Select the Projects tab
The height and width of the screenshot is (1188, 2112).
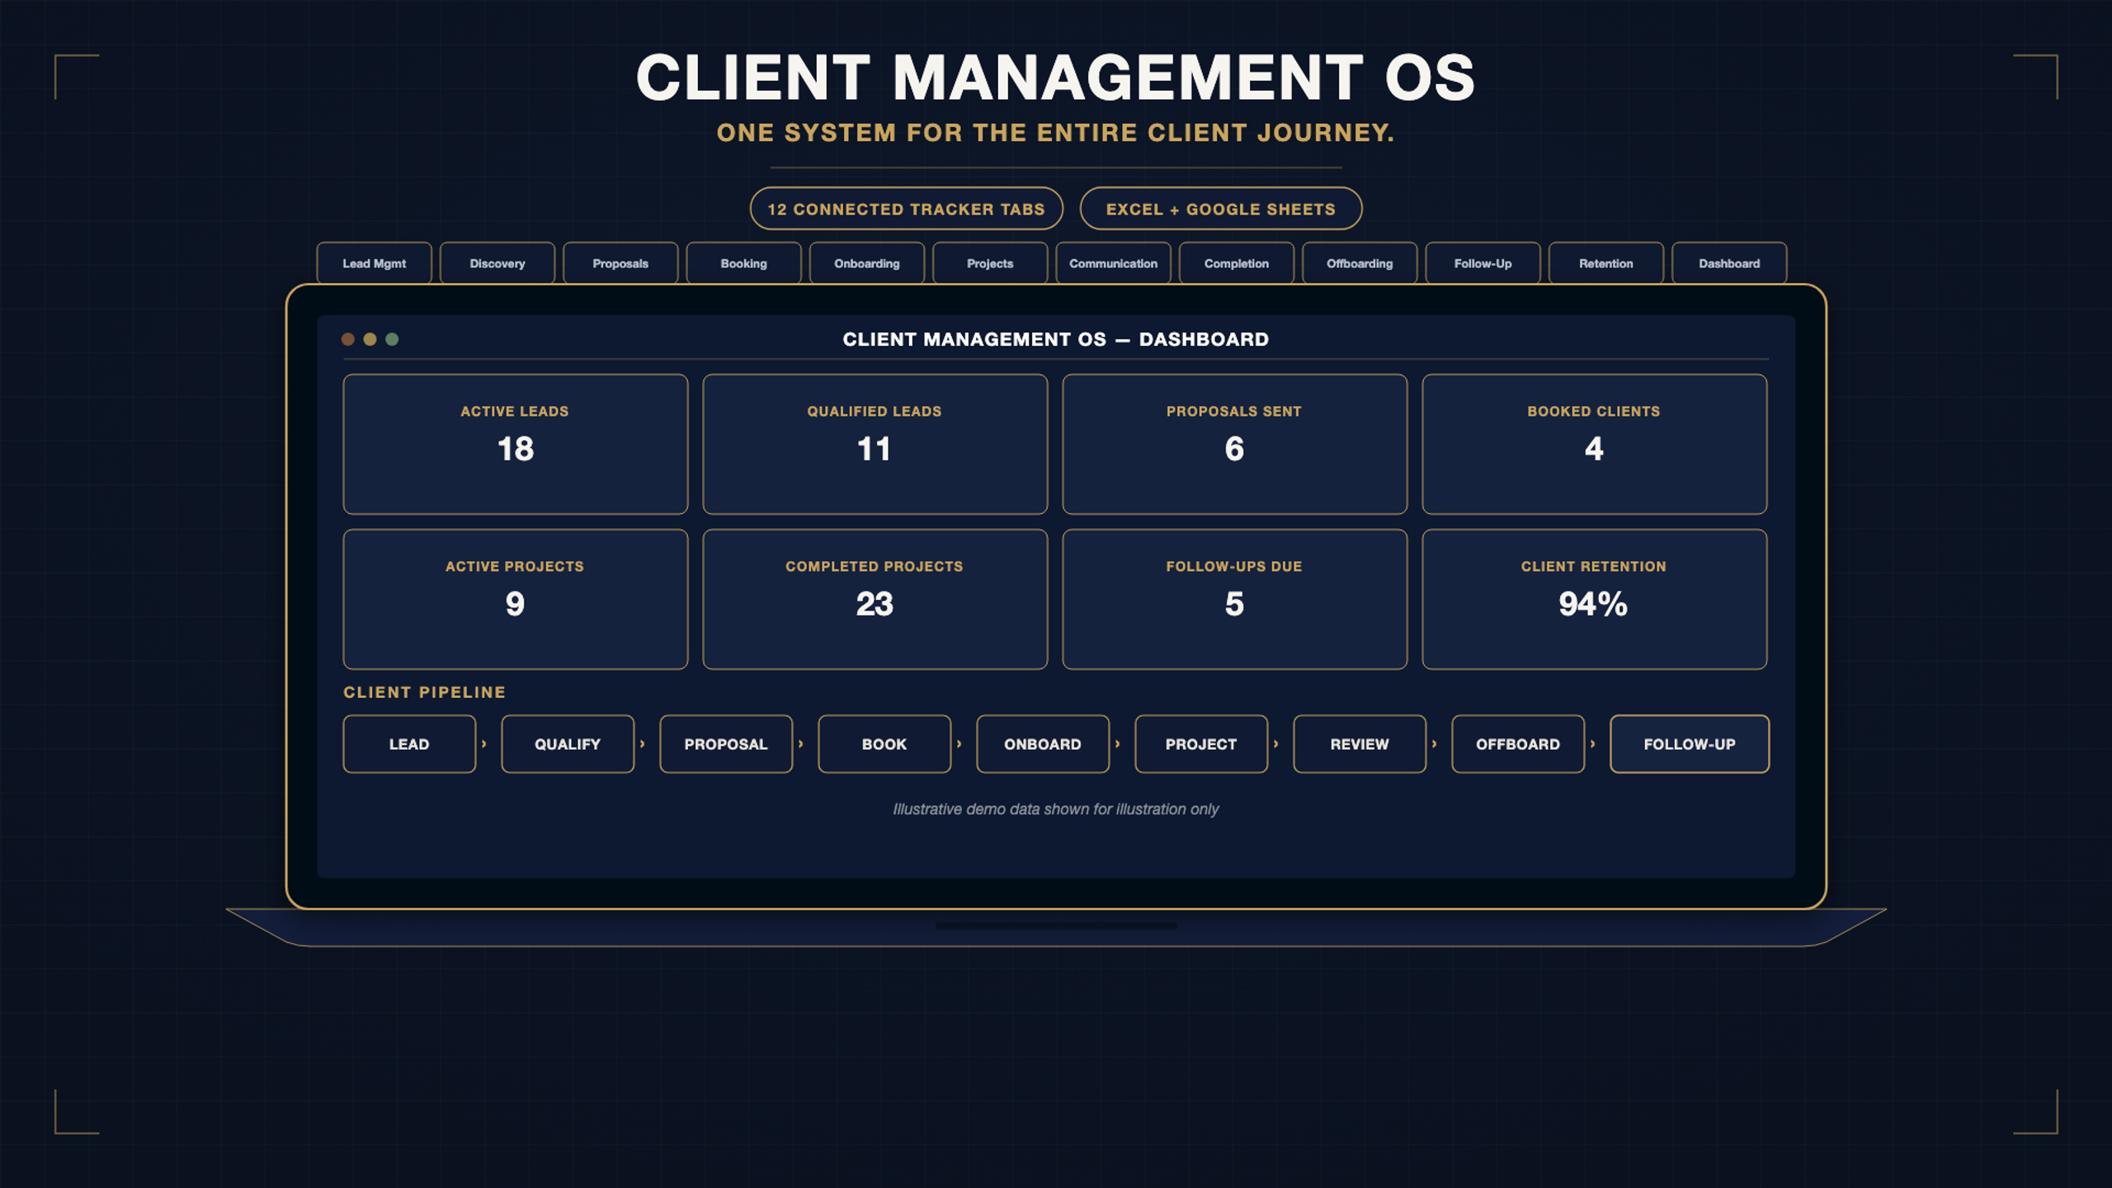[x=990, y=263]
